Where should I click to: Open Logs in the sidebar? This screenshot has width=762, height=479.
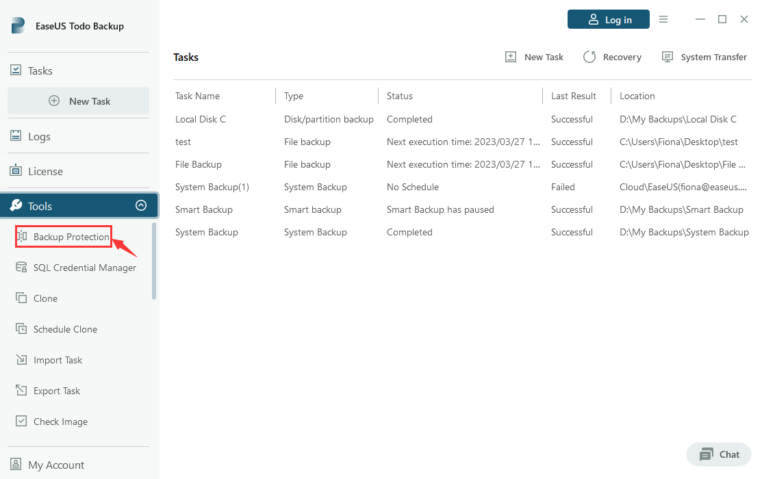coord(39,136)
